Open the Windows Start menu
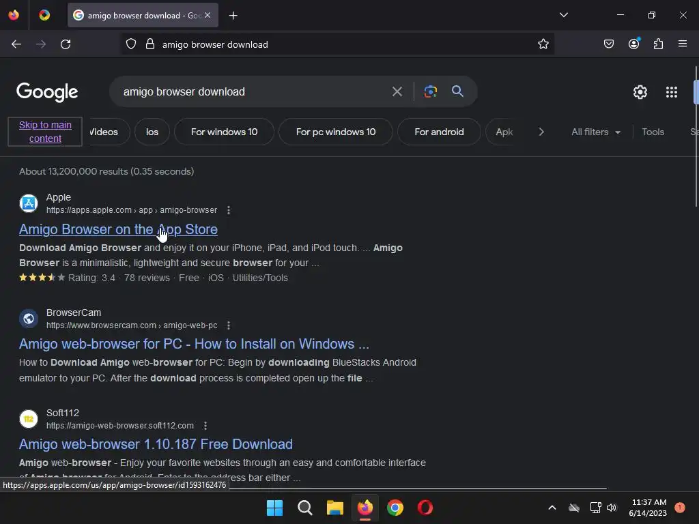This screenshot has height=524, width=699. tap(274, 508)
